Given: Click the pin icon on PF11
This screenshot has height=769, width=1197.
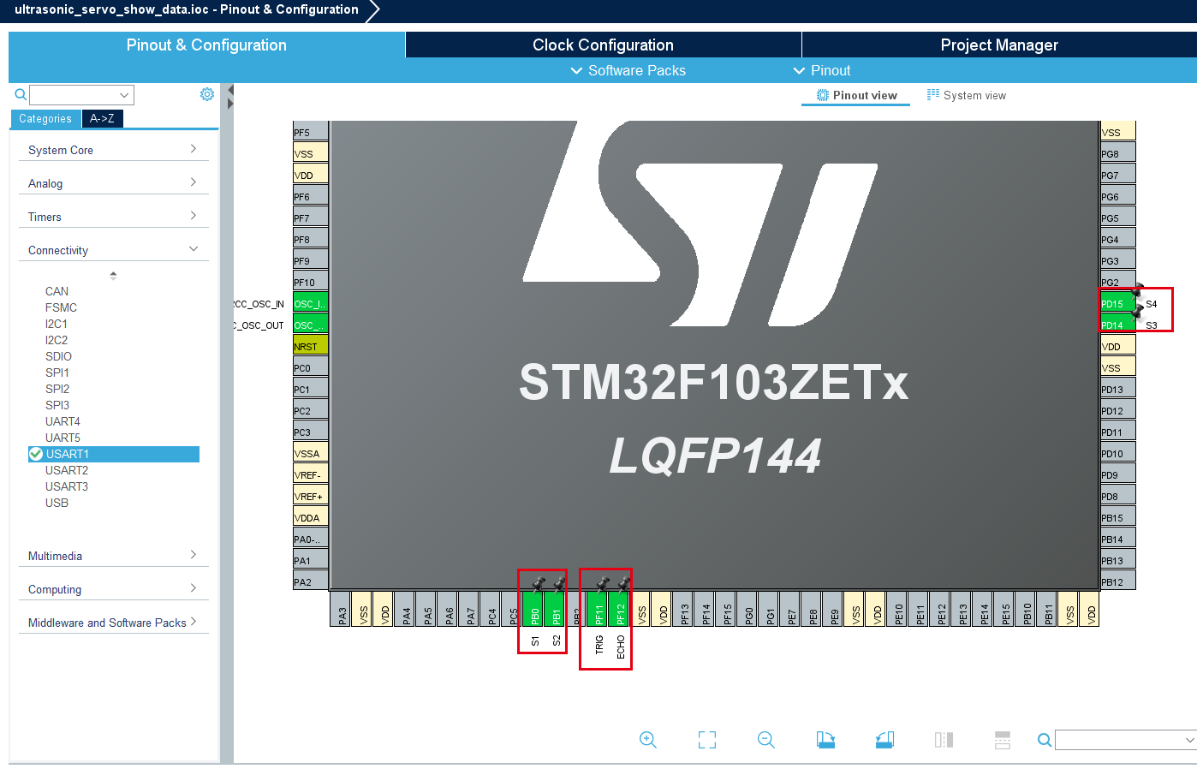Looking at the screenshot, I should click(x=603, y=583).
